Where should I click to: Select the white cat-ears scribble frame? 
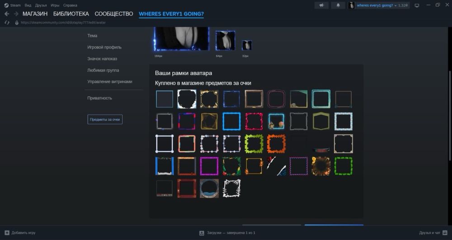point(231,188)
